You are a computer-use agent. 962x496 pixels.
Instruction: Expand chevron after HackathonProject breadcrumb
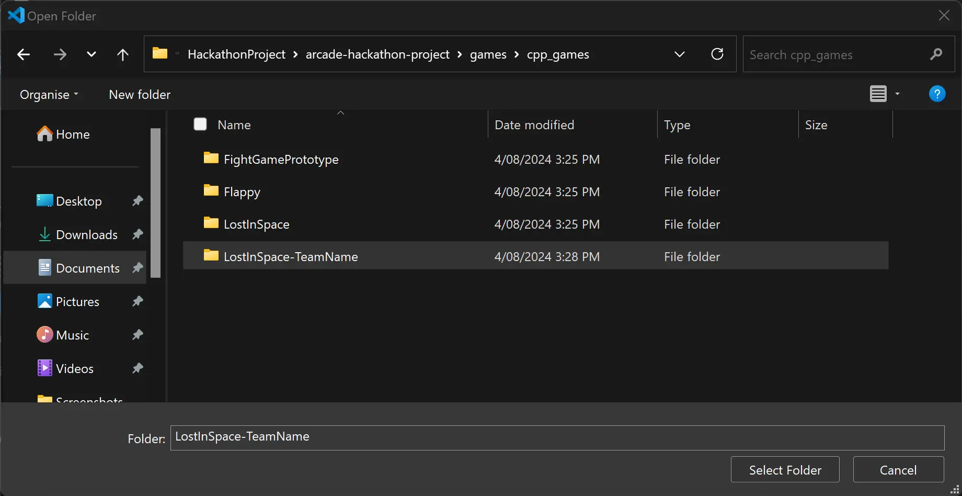295,54
